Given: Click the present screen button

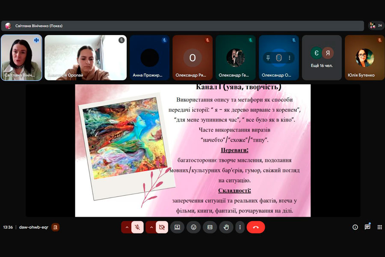Looking at the screenshot, I should coord(177,227).
